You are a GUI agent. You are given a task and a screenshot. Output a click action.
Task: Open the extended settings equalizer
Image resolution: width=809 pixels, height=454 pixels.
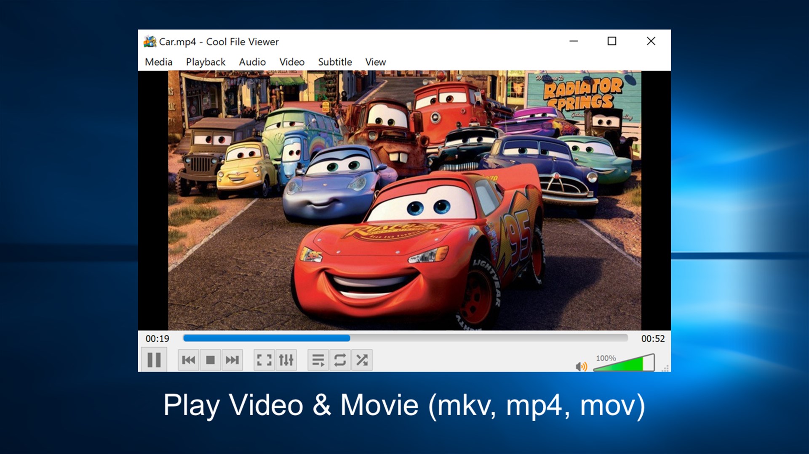(x=286, y=359)
